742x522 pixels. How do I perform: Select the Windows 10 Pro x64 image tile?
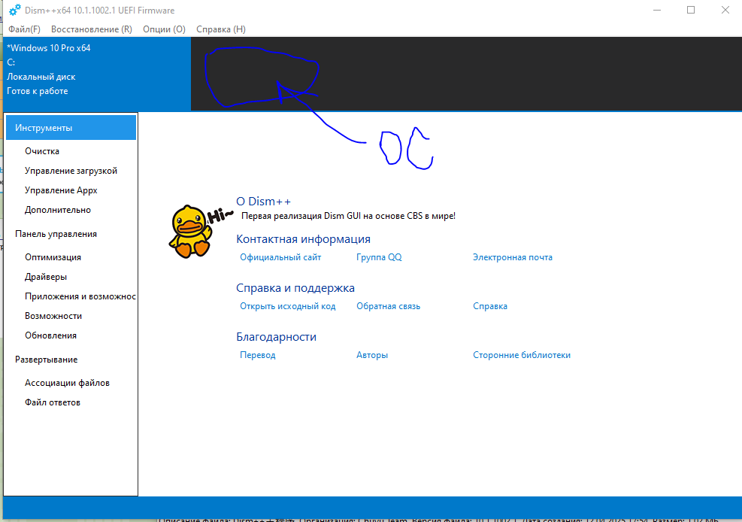(x=97, y=74)
